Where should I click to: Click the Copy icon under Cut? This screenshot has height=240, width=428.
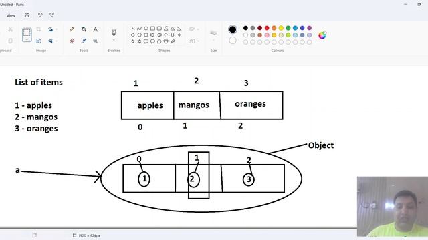click(x=11, y=41)
